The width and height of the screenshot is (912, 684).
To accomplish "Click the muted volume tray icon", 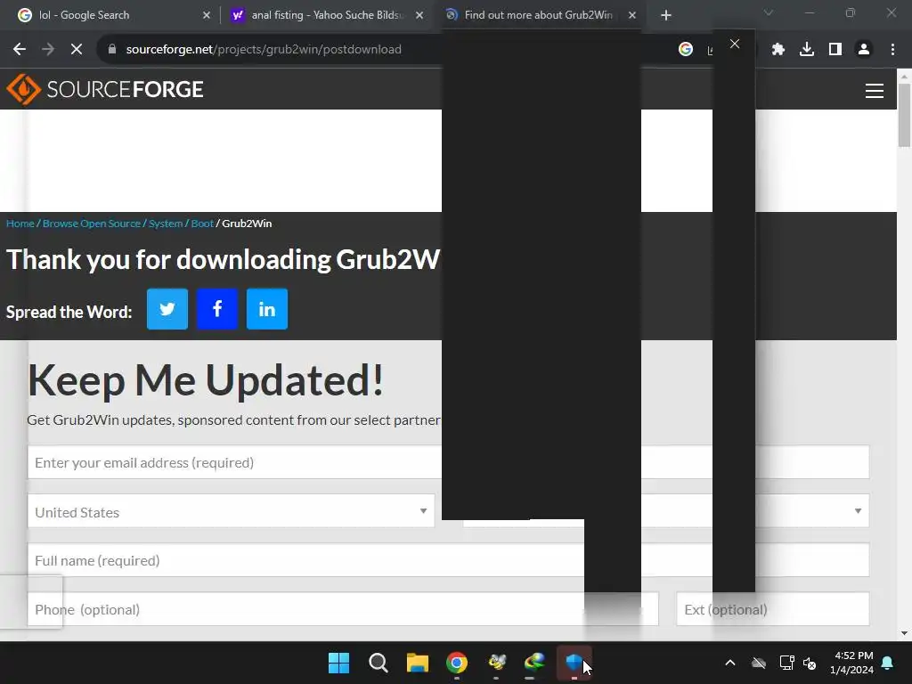I will 809,663.
